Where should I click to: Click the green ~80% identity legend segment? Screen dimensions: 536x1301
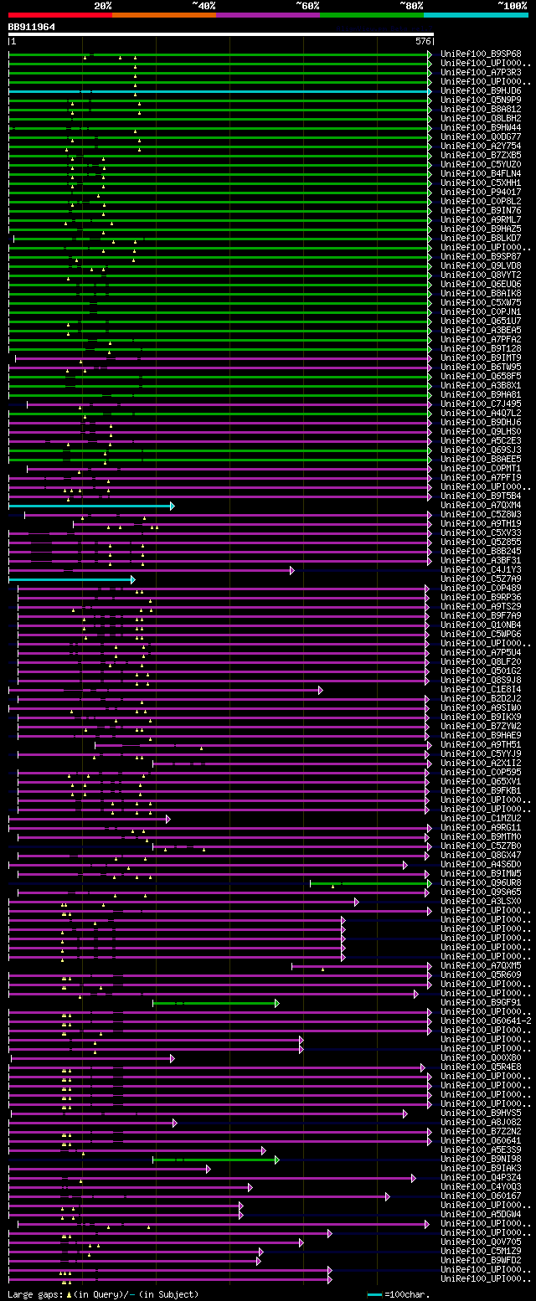coord(372,15)
